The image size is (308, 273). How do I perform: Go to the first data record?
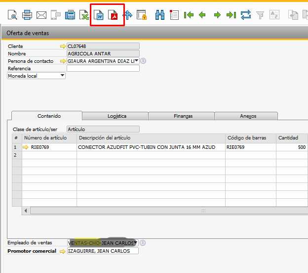point(188,15)
